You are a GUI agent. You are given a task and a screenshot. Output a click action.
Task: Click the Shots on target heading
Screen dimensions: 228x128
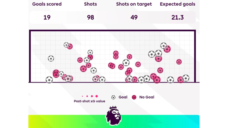(x=134, y=4)
